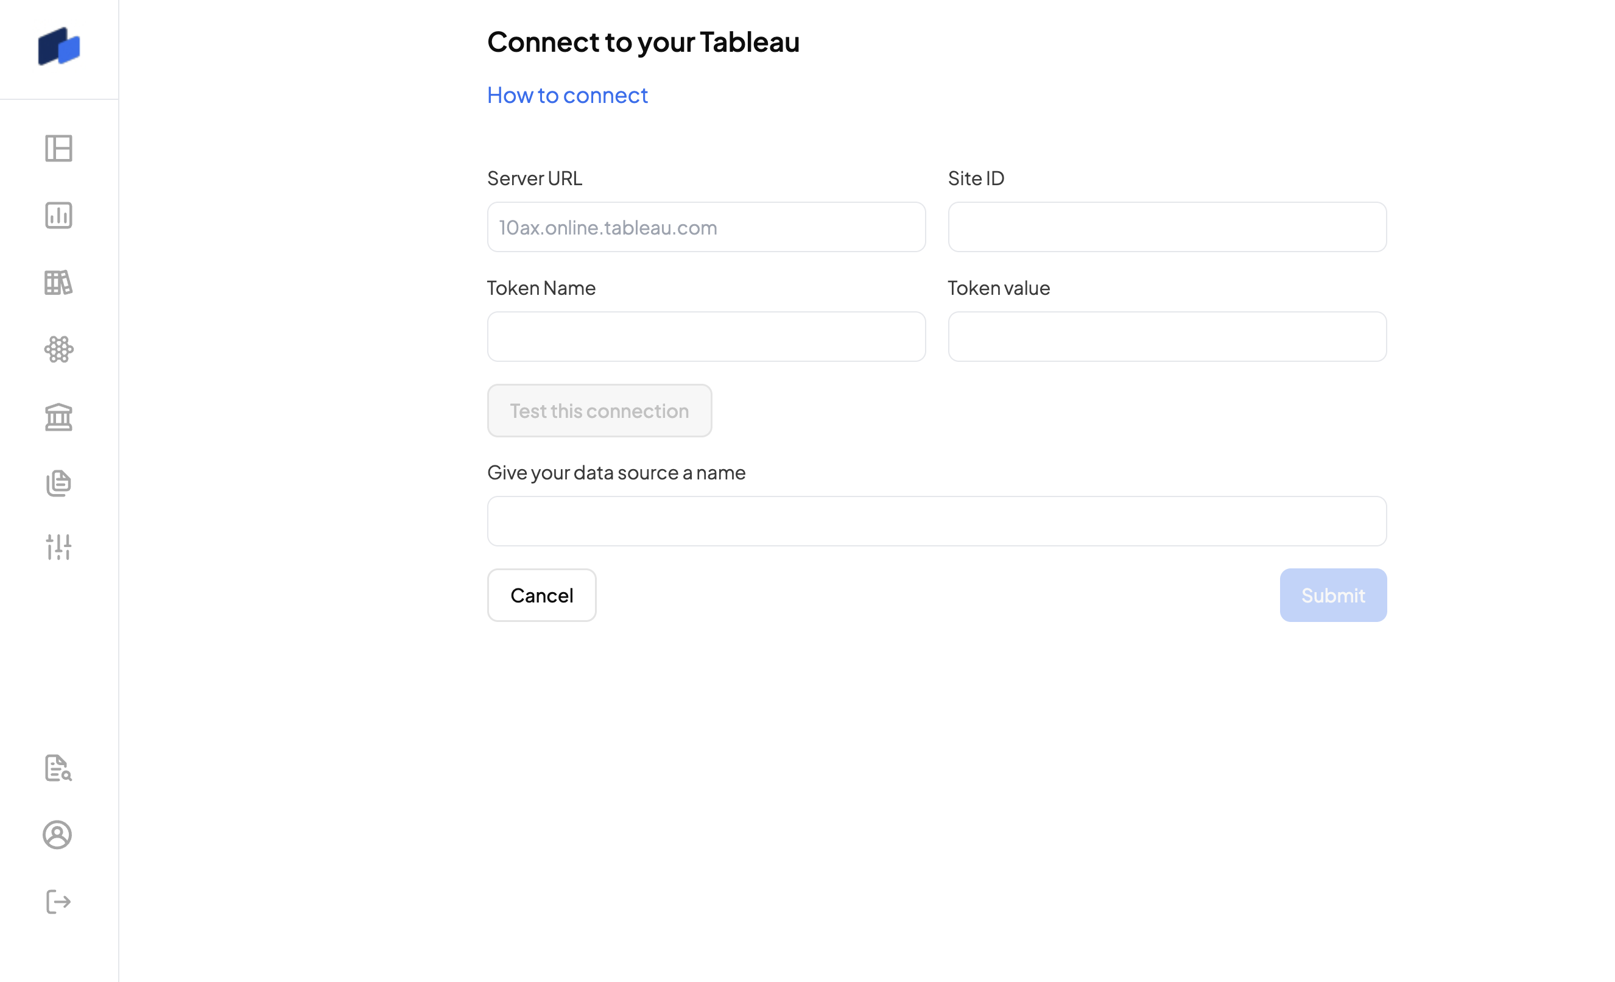1615x982 pixels.
Task: Open the network graph icon
Action: (x=59, y=350)
